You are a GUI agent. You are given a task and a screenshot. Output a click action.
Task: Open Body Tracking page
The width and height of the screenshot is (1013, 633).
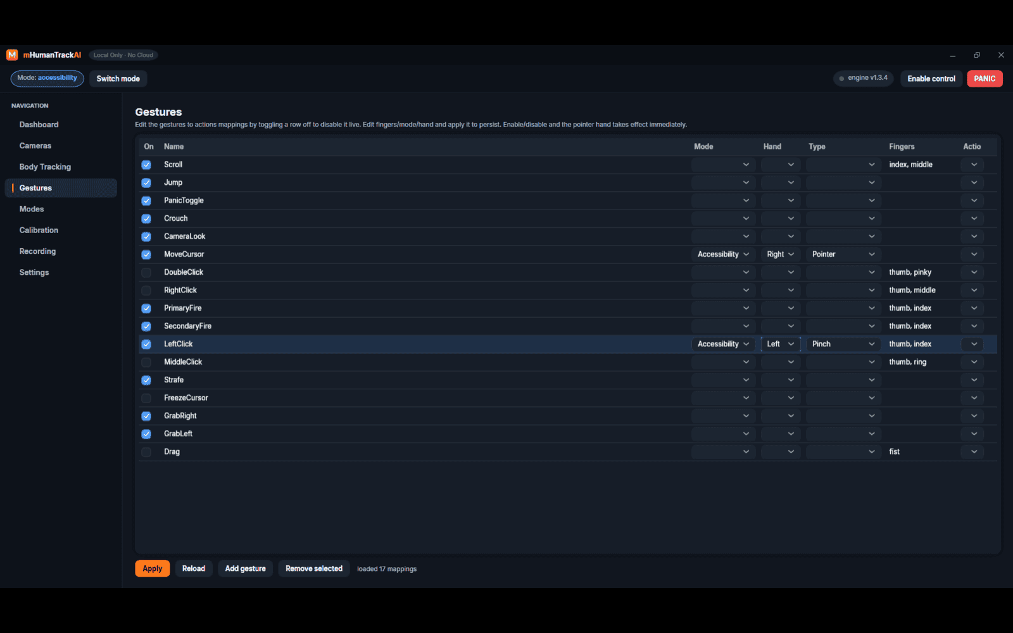61,167
